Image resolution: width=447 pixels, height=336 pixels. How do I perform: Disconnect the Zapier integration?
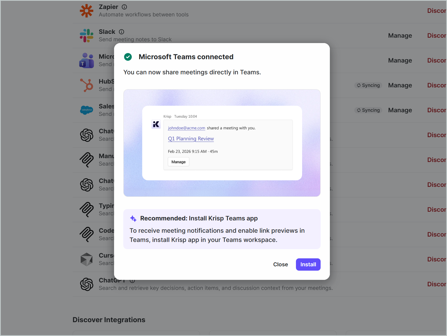(x=436, y=11)
